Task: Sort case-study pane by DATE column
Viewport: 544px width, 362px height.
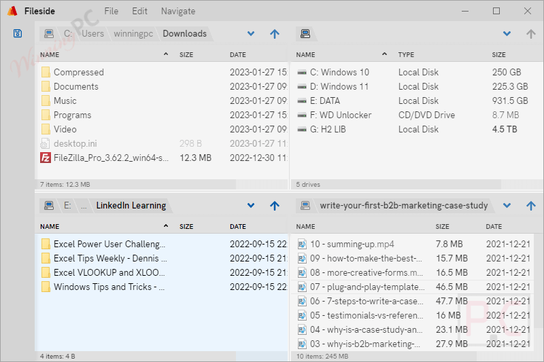Action: [x=494, y=227]
